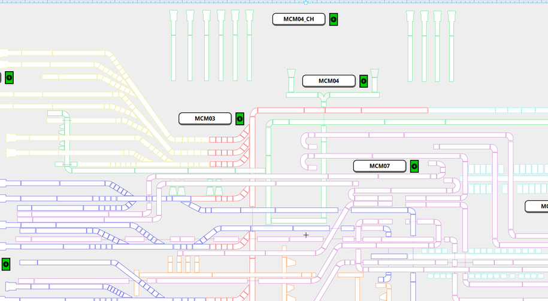Select the green status icon beside MCM03
Image resolution: width=548 pixels, height=301 pixels.
point(240,119)
